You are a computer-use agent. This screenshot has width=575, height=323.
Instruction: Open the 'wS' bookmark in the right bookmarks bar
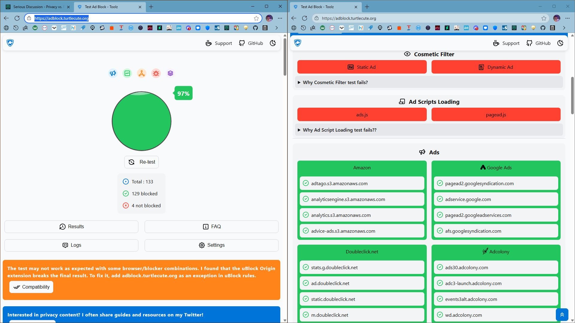[x=505, y=28]
